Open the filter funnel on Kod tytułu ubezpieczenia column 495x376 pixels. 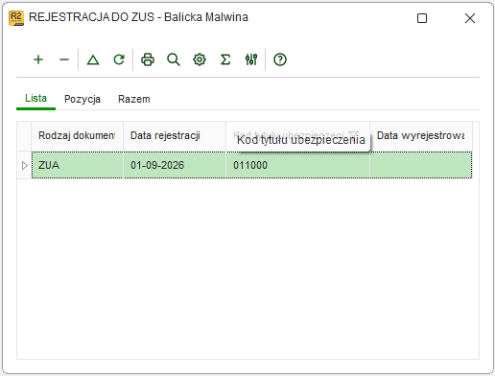353,134
